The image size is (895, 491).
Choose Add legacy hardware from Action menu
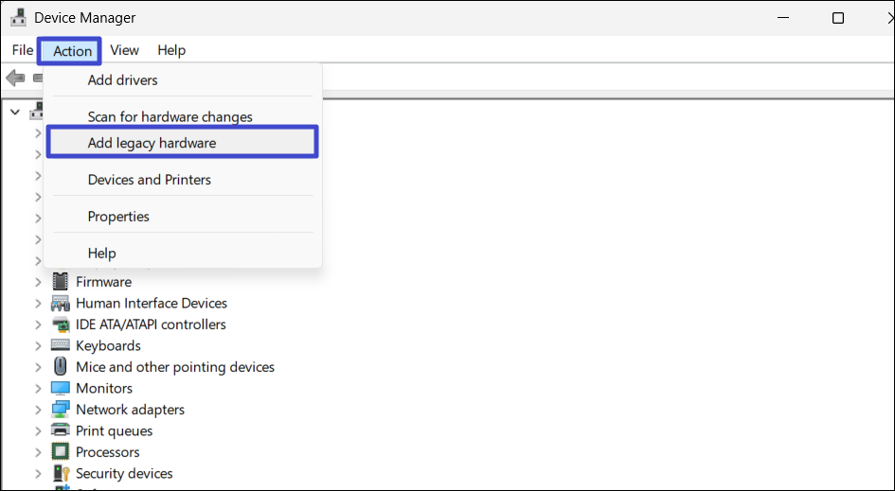(152, 143)
